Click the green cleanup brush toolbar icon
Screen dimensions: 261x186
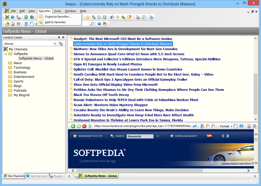tap(123, 17)
